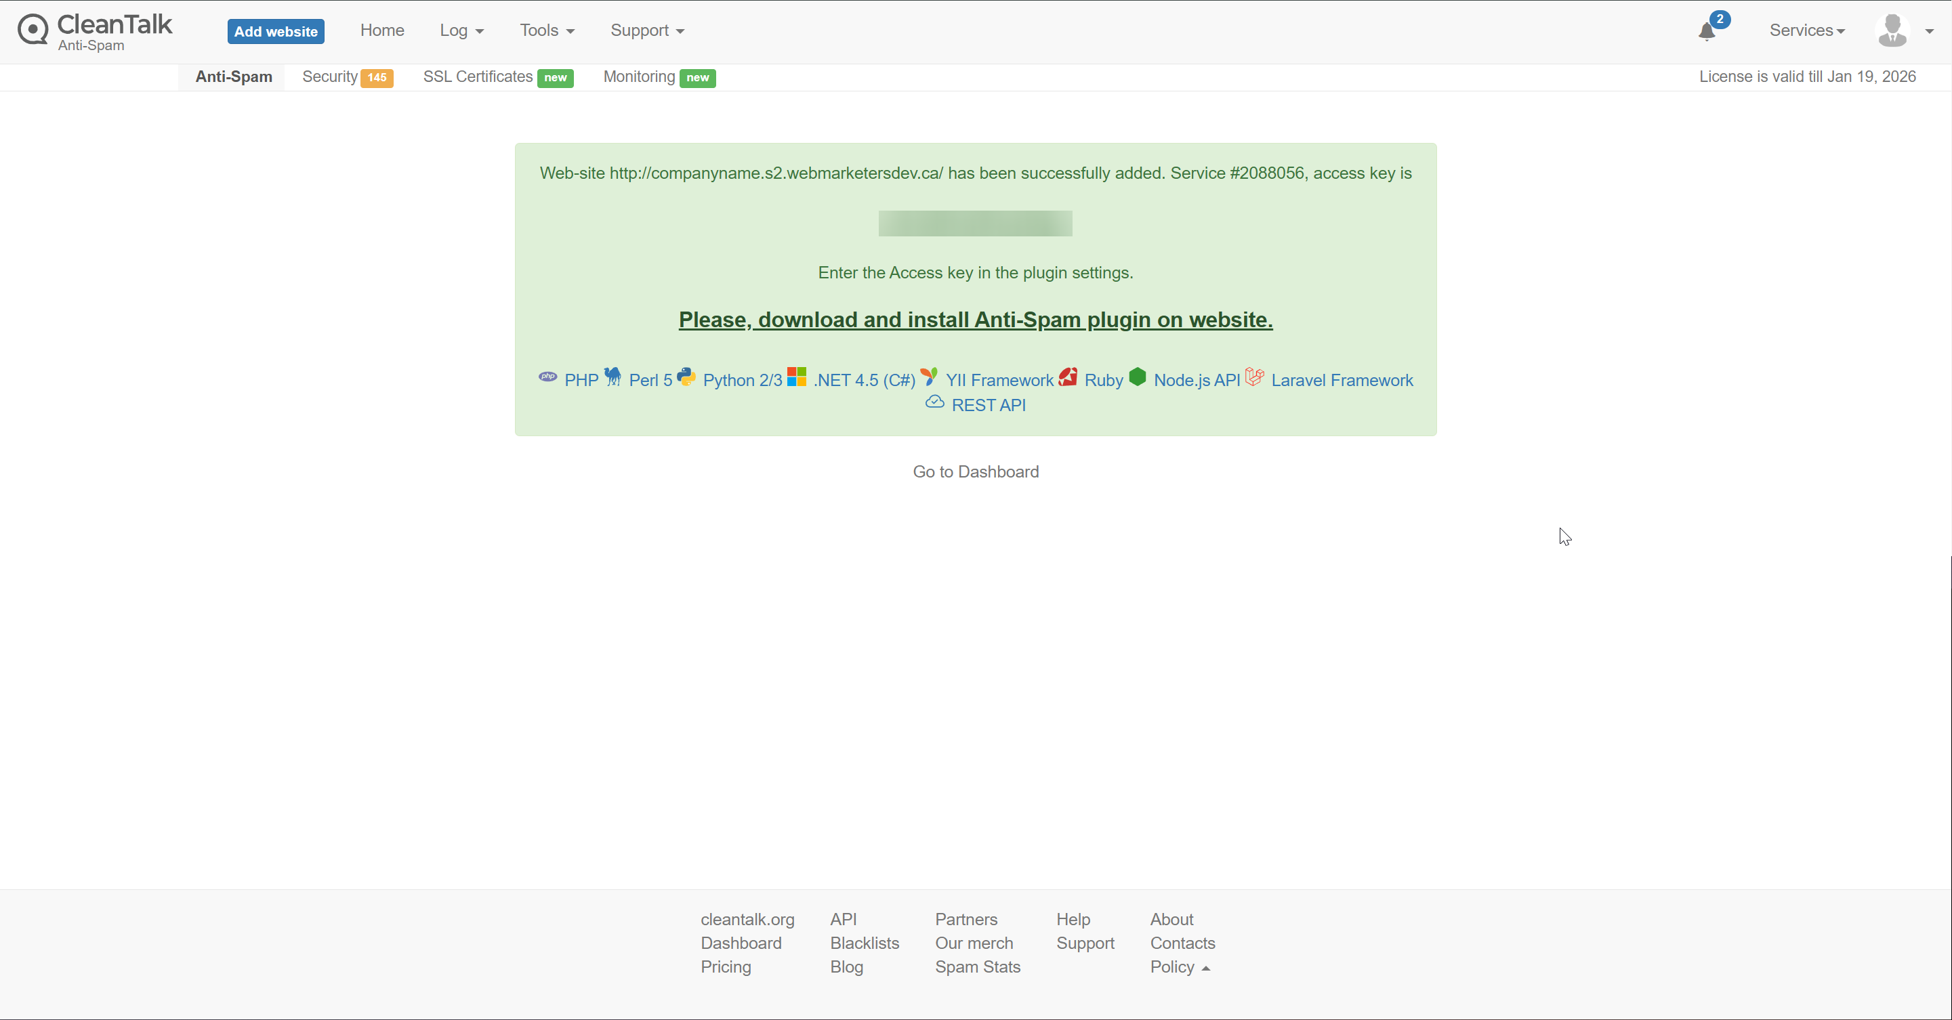Click the Python snake icon
The height and width of the screenshot is (1020, 1952).
tap(686, 377)
